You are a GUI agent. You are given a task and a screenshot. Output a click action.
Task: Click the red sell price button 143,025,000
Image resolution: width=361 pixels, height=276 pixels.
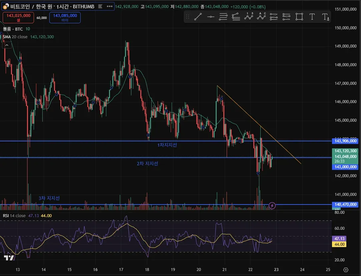18,18
